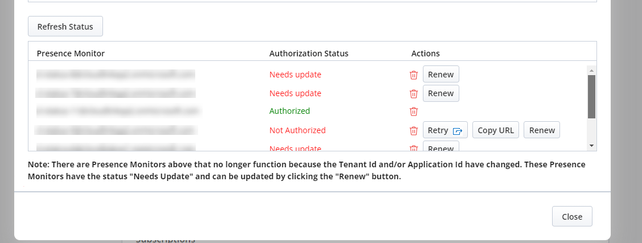This screenshot has height=243, width=642.
Task: Close the presence monitor dialog
Action: pos(571,216)
